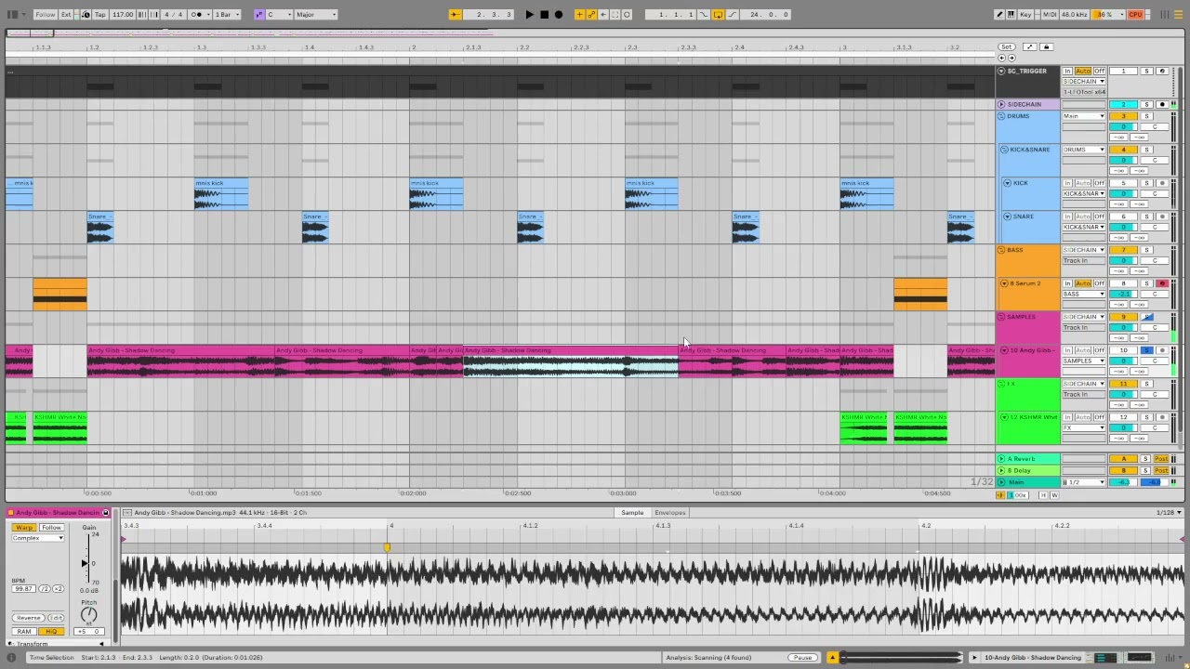Toggle the purple Scale Mode icon
The width and height of the screenshot is (1190, 669).
click(x=259, y=14)
